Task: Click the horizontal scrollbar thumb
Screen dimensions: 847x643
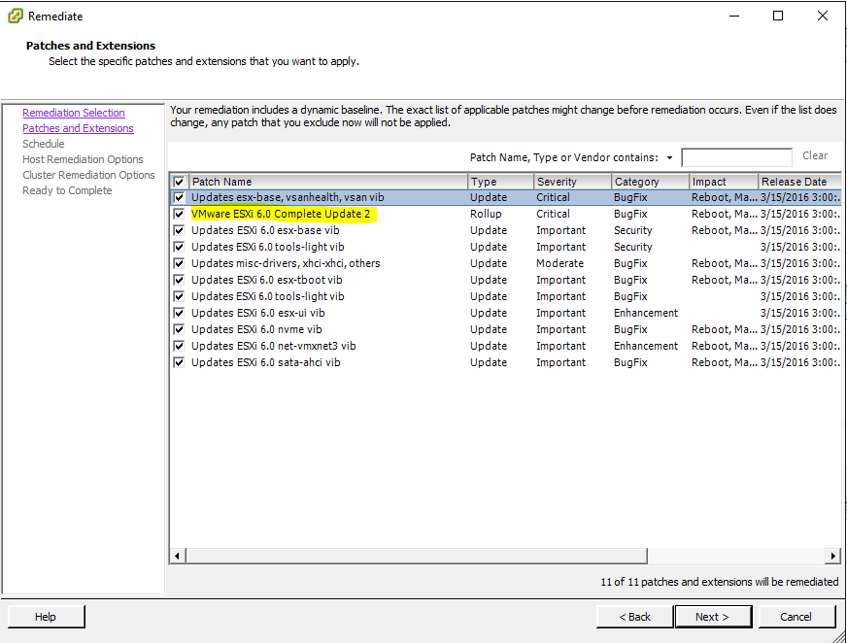Action: (x=417, y=556)
